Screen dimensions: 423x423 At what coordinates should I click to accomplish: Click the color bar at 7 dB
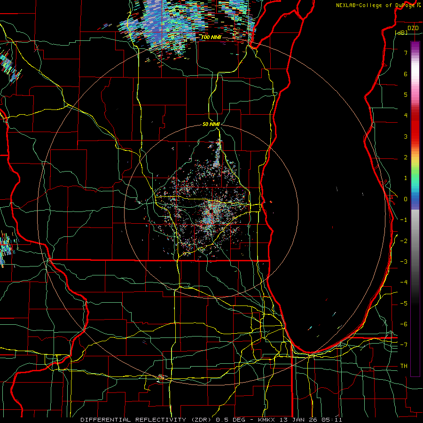(x=415, y=53)
